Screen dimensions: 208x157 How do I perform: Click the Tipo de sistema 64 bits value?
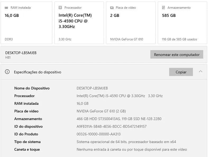126,142
